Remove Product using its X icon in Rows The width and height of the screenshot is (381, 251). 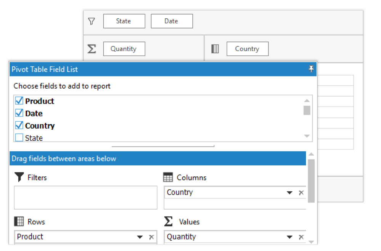tap(151, 237)
